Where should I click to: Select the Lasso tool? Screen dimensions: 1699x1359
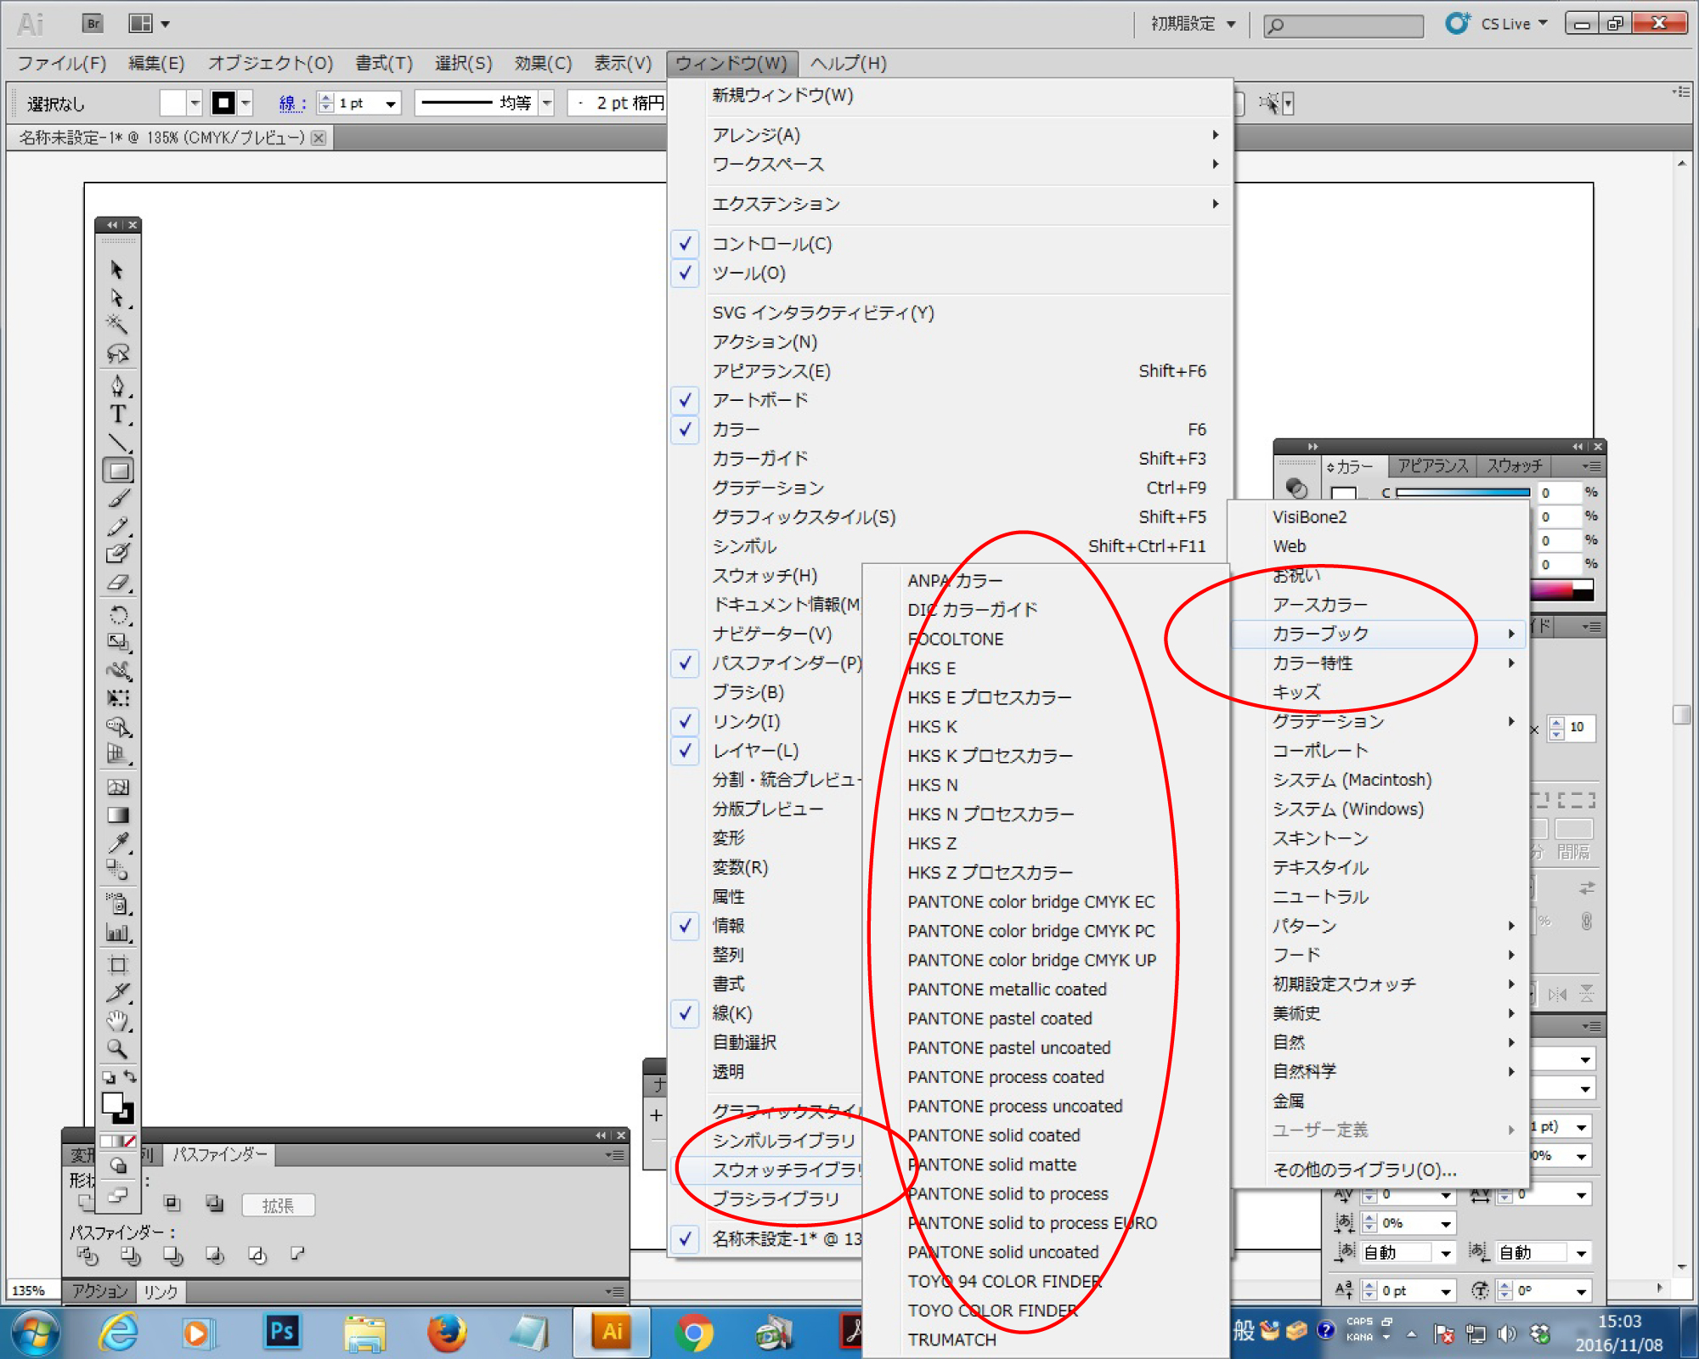[117, 353]
